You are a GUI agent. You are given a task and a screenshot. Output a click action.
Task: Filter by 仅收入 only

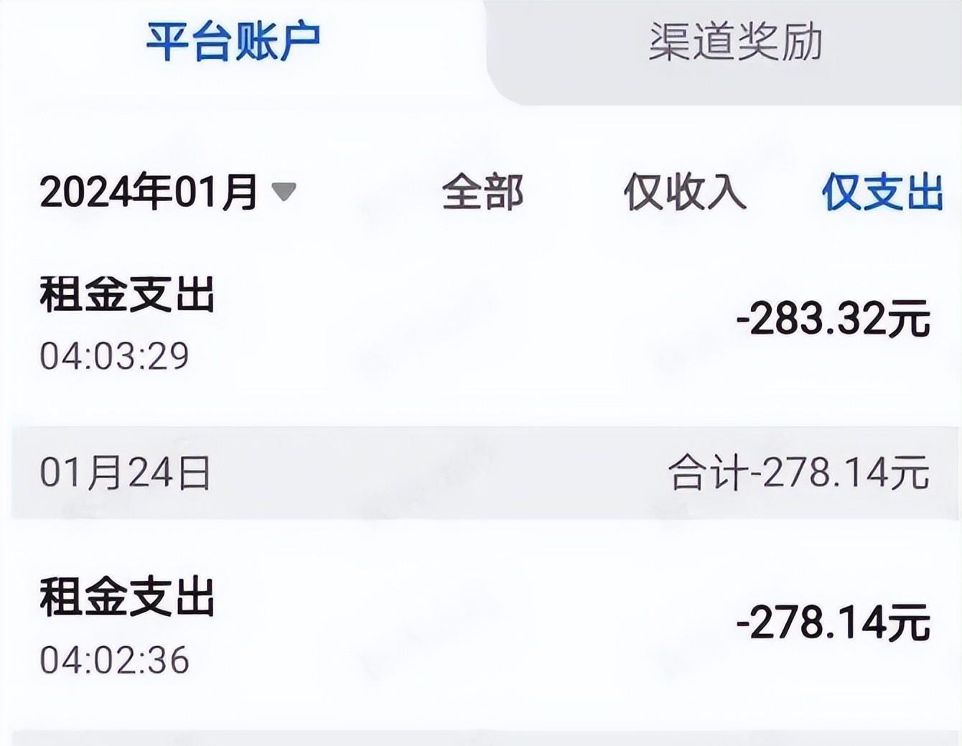[684, 192]
